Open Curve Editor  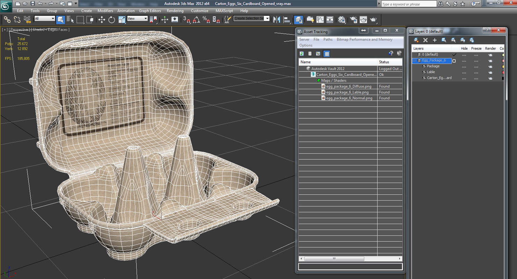click(x=320, y=20)
